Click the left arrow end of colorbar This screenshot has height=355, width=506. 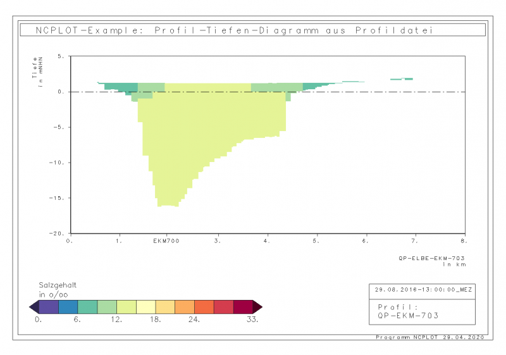[34, 307]
